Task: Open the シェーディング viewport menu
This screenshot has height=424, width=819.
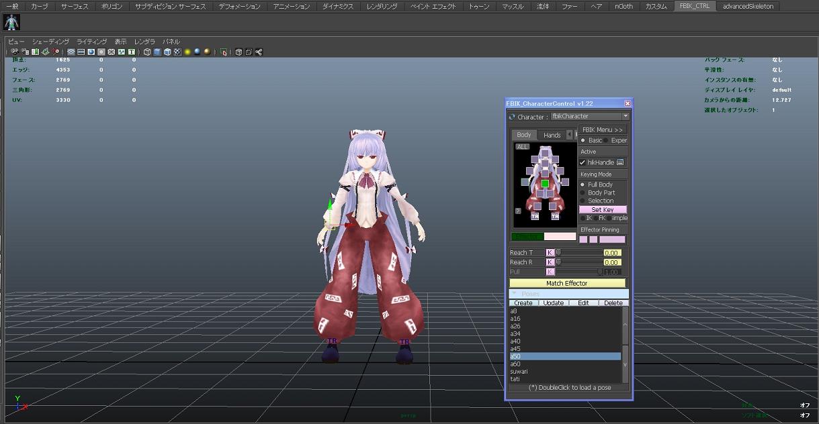Action: pyautogui.click(x=50, y=42)
